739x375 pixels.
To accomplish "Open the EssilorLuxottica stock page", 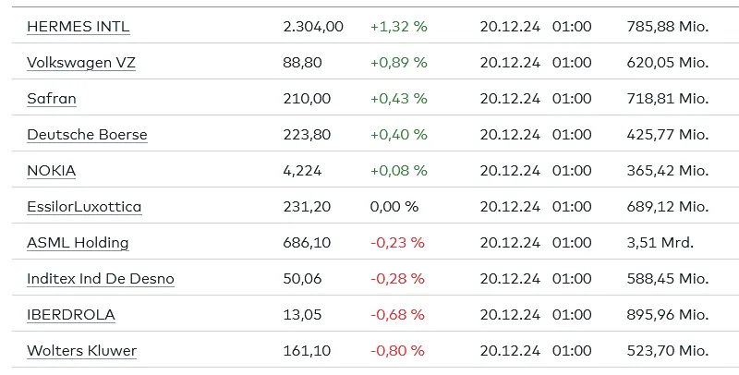I will pyautogui.click(x=84, y=207).
